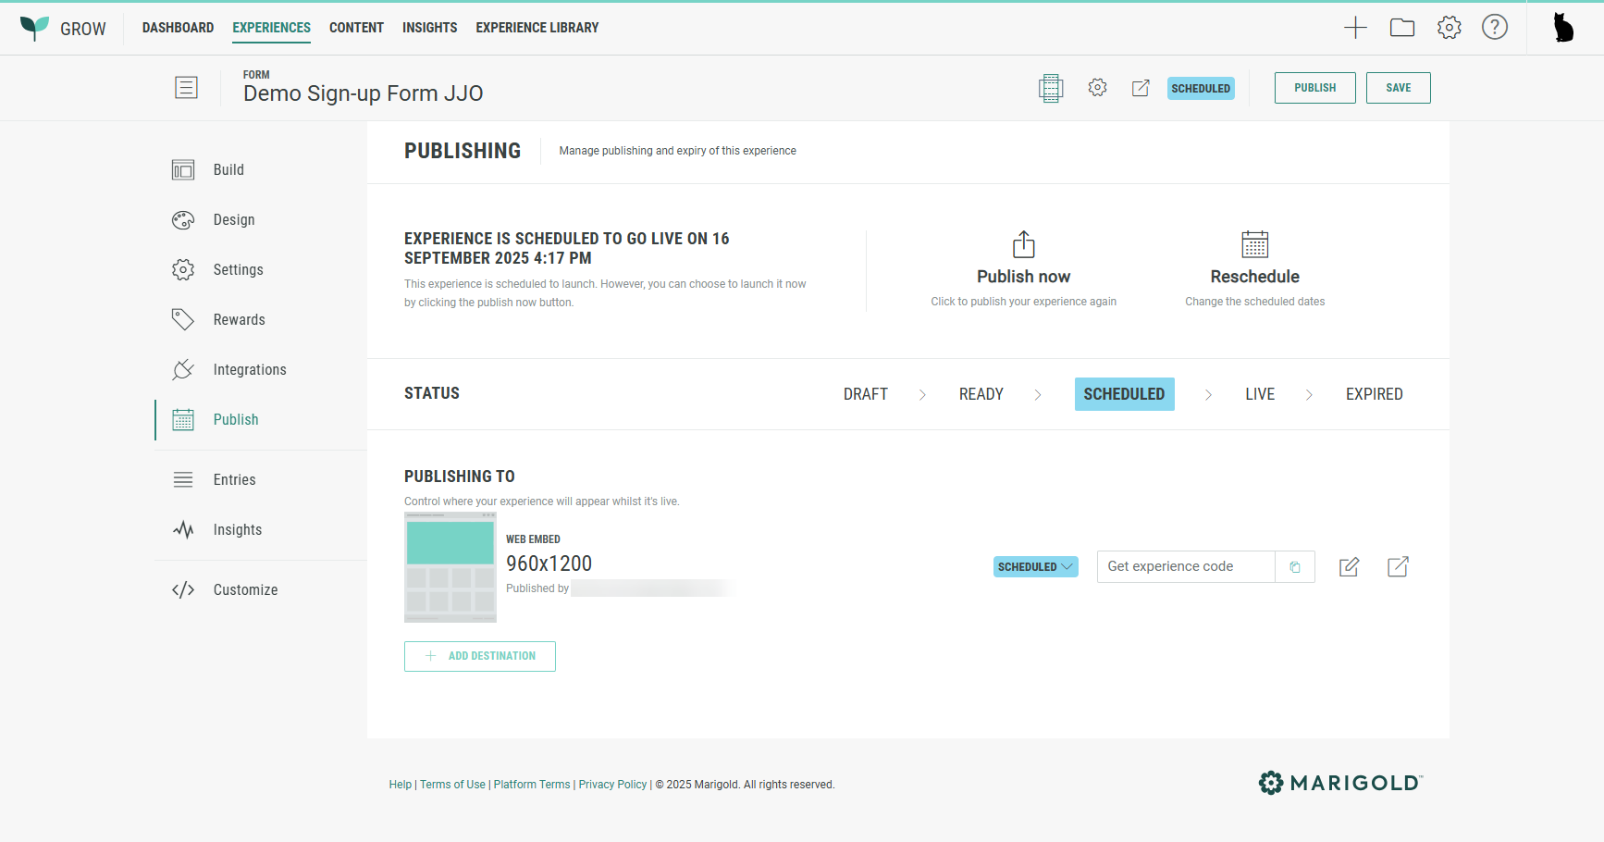The height and width of the screenshot is (842, 1604).
Task: Open the Dashboard navigation tab
Action: click(178, 28)
